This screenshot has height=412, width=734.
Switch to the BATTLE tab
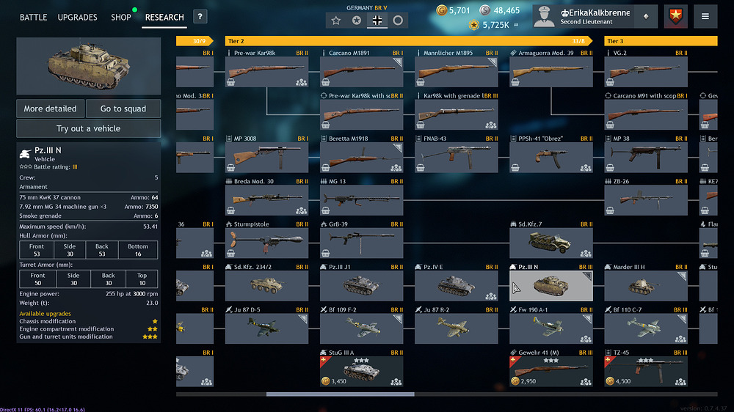33,18
